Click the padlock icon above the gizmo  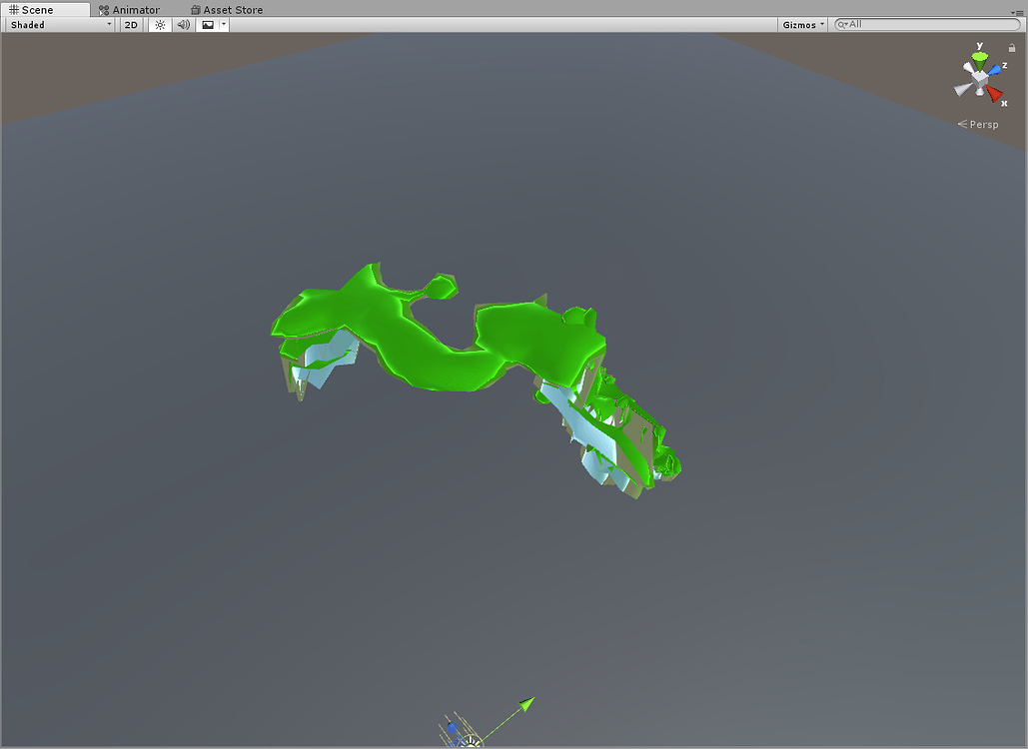click(x=1012, y=47)
